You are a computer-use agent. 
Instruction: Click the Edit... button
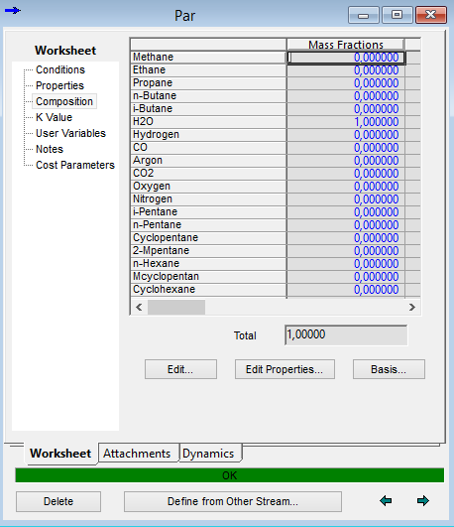(180, 369)
